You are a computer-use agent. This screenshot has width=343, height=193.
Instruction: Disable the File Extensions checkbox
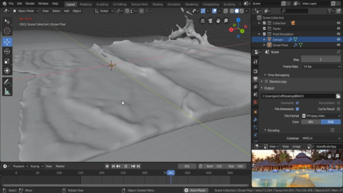click(x=297, y=109)
